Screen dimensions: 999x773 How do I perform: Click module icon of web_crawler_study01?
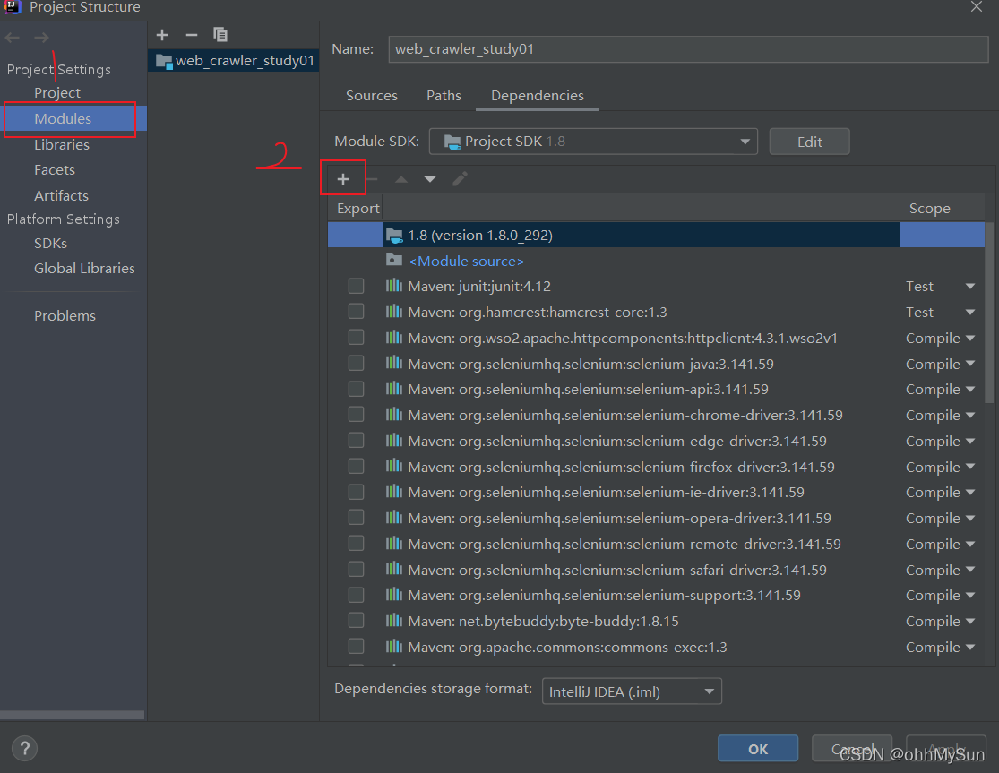(164, 61)
